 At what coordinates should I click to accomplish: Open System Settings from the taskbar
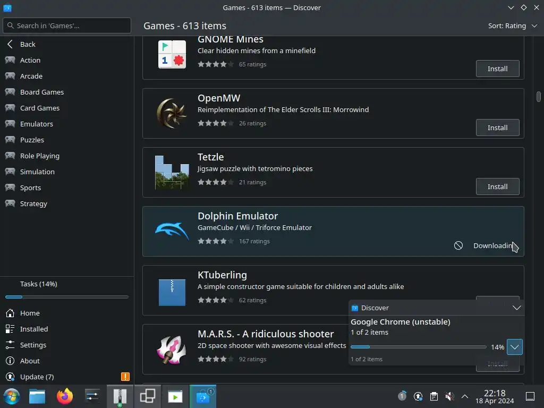pos(92,396)
